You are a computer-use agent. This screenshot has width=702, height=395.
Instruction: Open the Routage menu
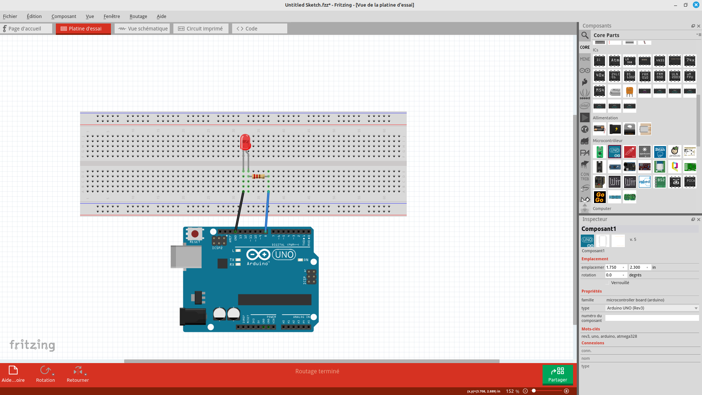coord(138,16)
